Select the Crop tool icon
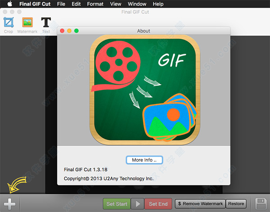The height and width of the screenshot is (212, 270). click(9, 23)
